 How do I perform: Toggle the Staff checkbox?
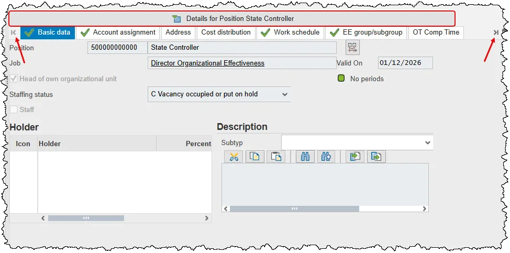pyautogui.click(x=14, y=109)
